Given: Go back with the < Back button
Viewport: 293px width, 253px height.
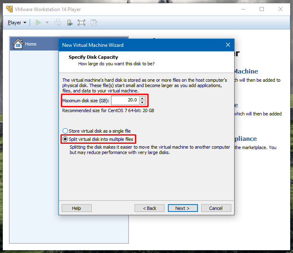Looking at the screenshot, I should click(x=149, y=208).
